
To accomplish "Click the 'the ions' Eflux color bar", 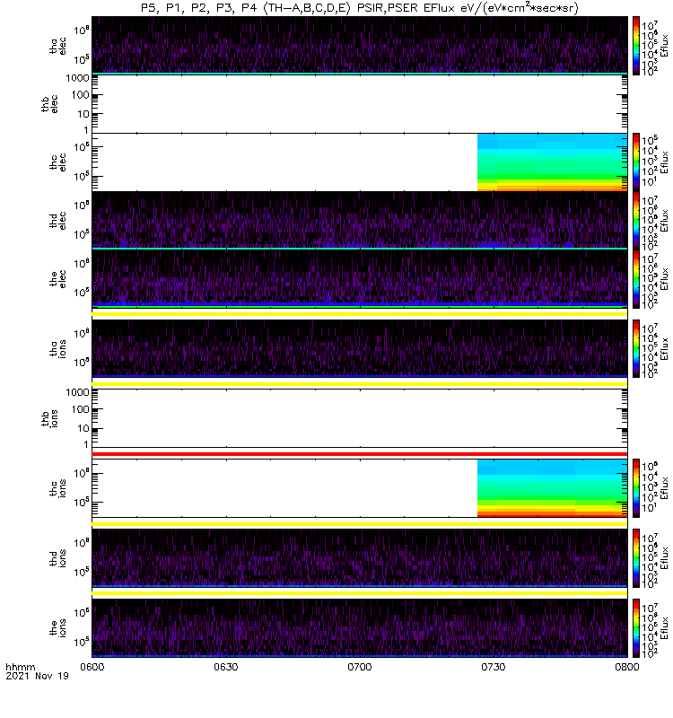I will tap(636, 627).
